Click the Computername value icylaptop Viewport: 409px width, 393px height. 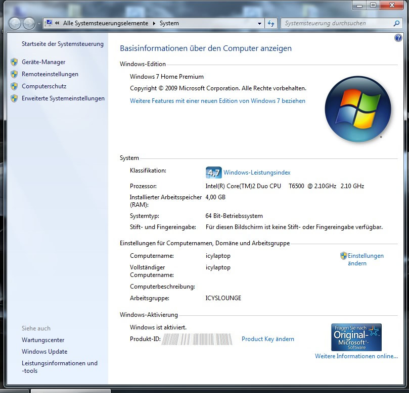click(x=218, y=256)
